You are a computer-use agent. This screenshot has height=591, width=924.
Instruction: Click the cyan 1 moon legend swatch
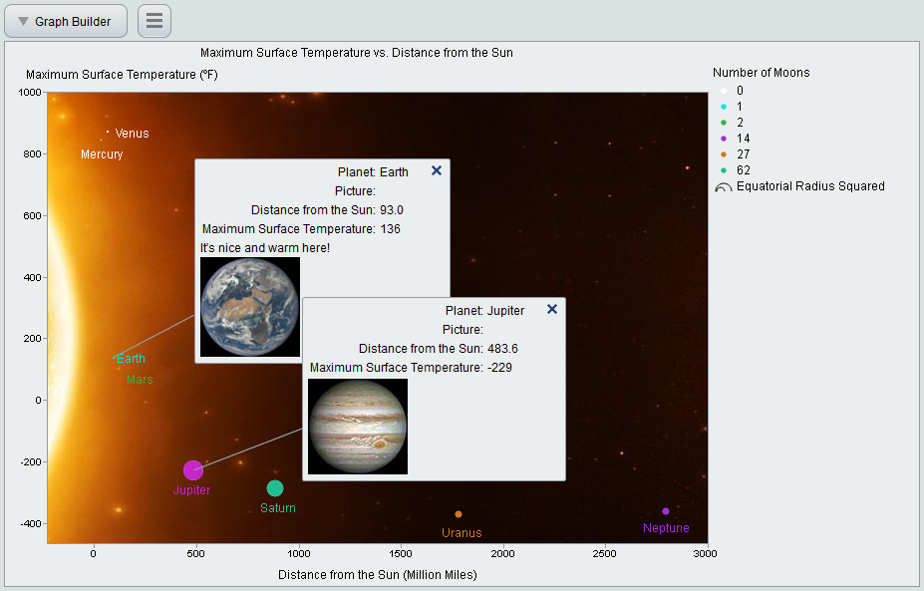point(724,107)
